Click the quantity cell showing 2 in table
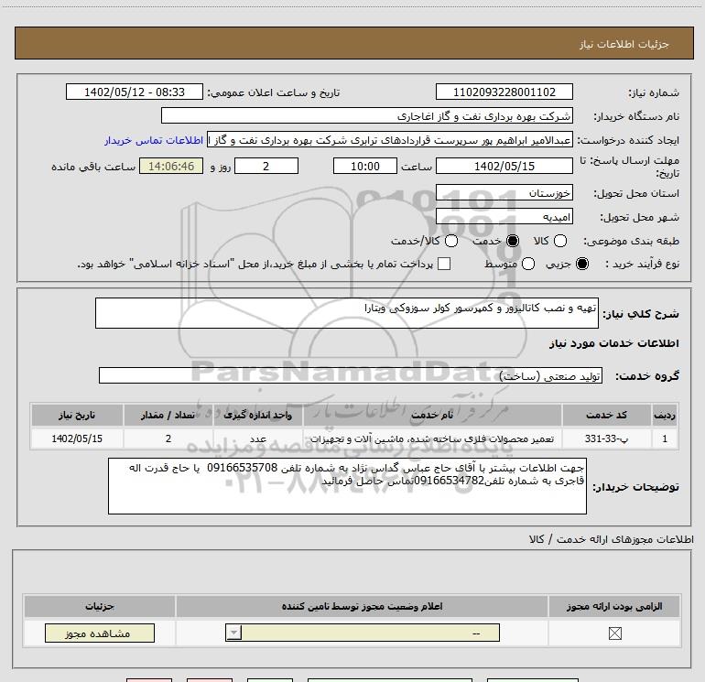705x682 pixels. [x=168, y=438]
